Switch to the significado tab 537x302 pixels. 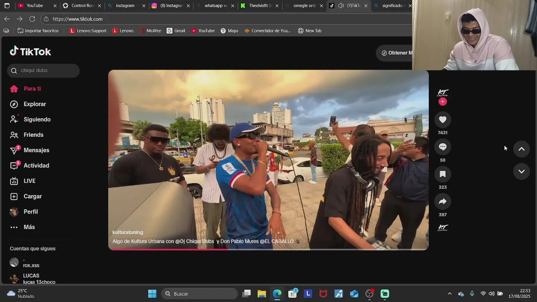[392, 6]
